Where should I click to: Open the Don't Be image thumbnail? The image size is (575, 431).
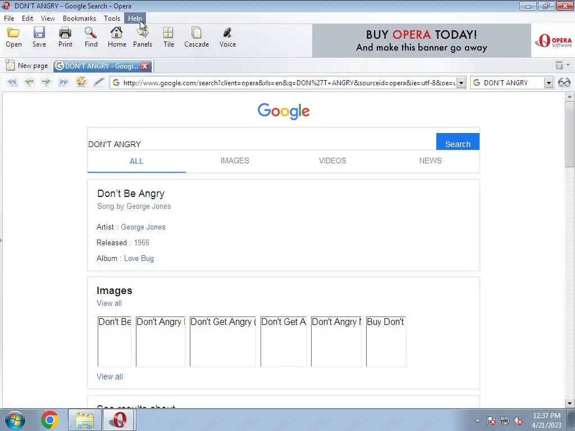tap(115, 342)
